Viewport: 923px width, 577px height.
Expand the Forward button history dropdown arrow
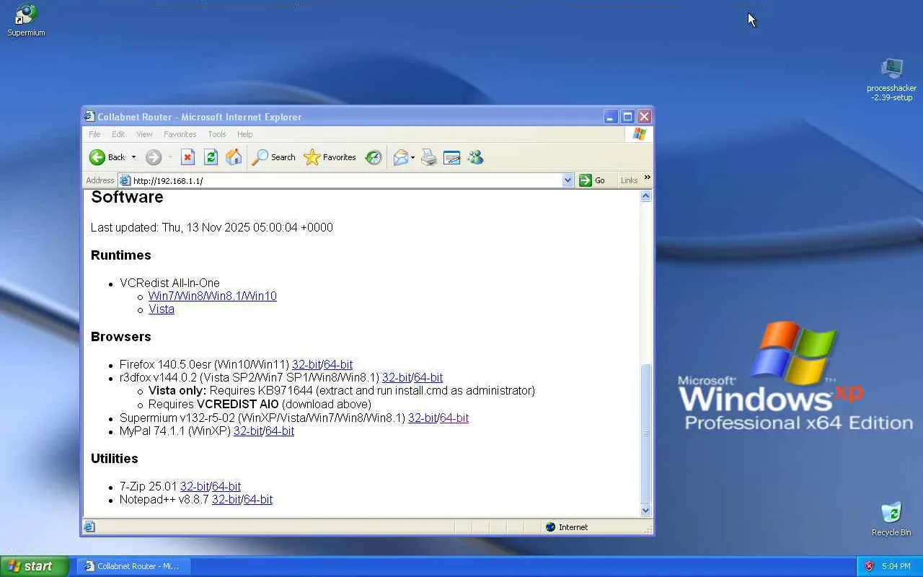click(x=170, y=157)
